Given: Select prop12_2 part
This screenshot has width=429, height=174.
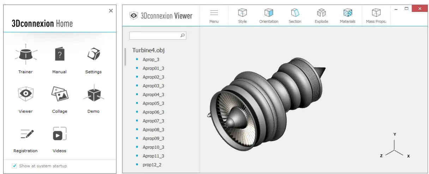Looking at the screenshot, I should pyautogui.click(x=152, y=165).
